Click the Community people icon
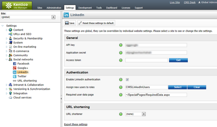217x127 pixels. (x=10, y=55)
